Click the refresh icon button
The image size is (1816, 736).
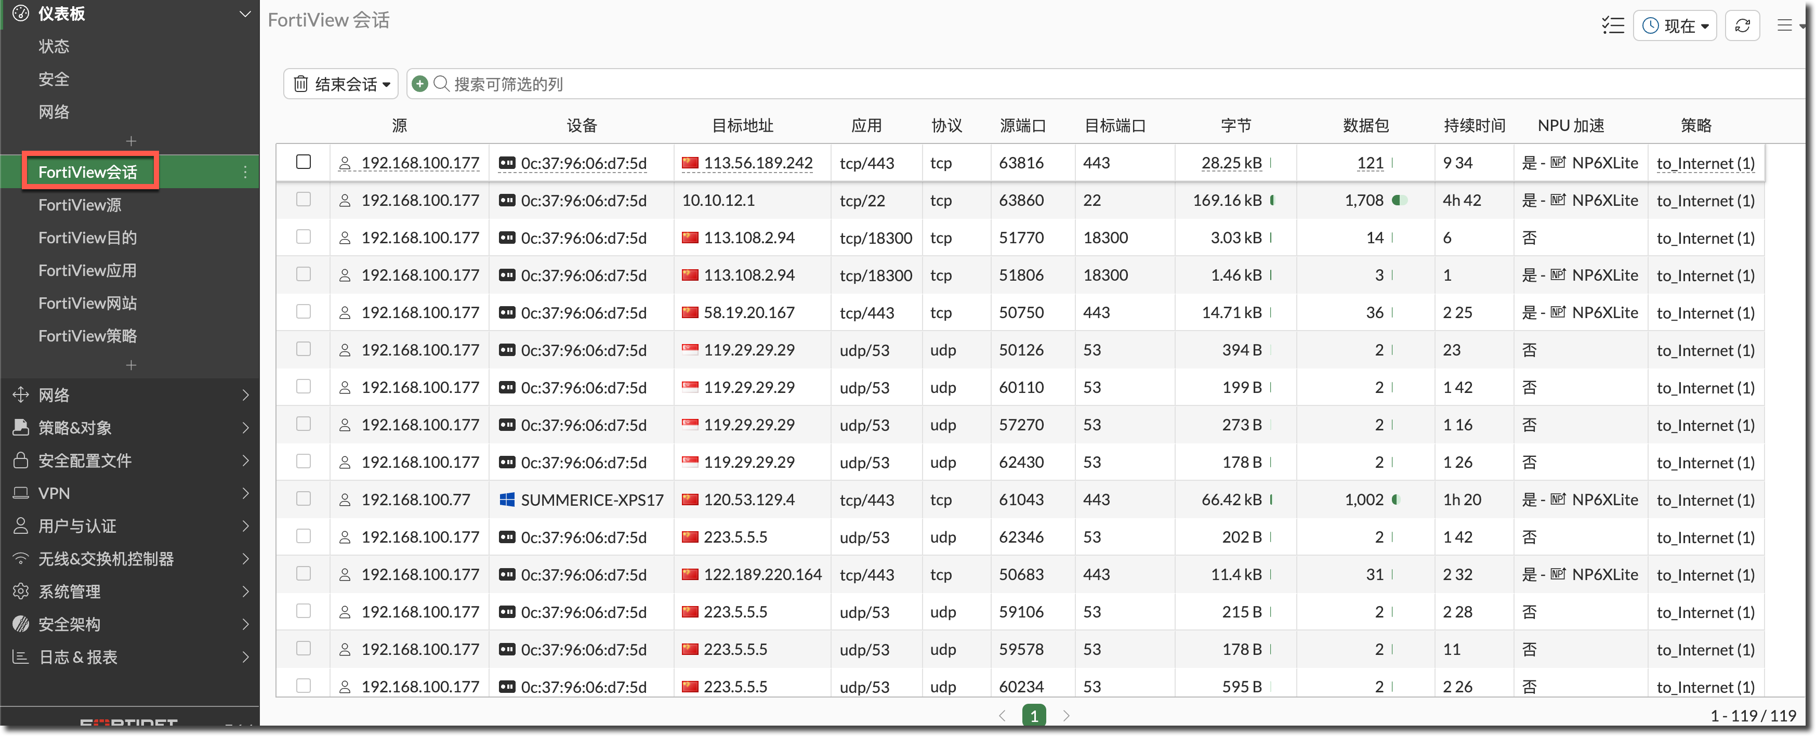[1742, 26]
